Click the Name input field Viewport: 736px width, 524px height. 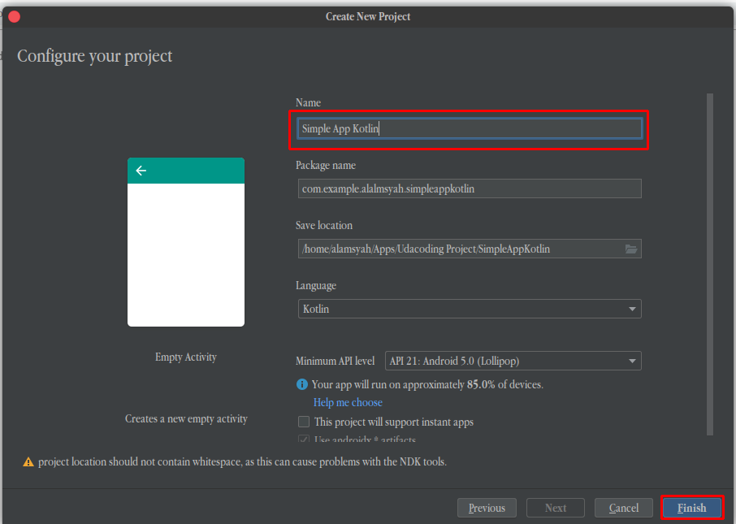point(470,128)
